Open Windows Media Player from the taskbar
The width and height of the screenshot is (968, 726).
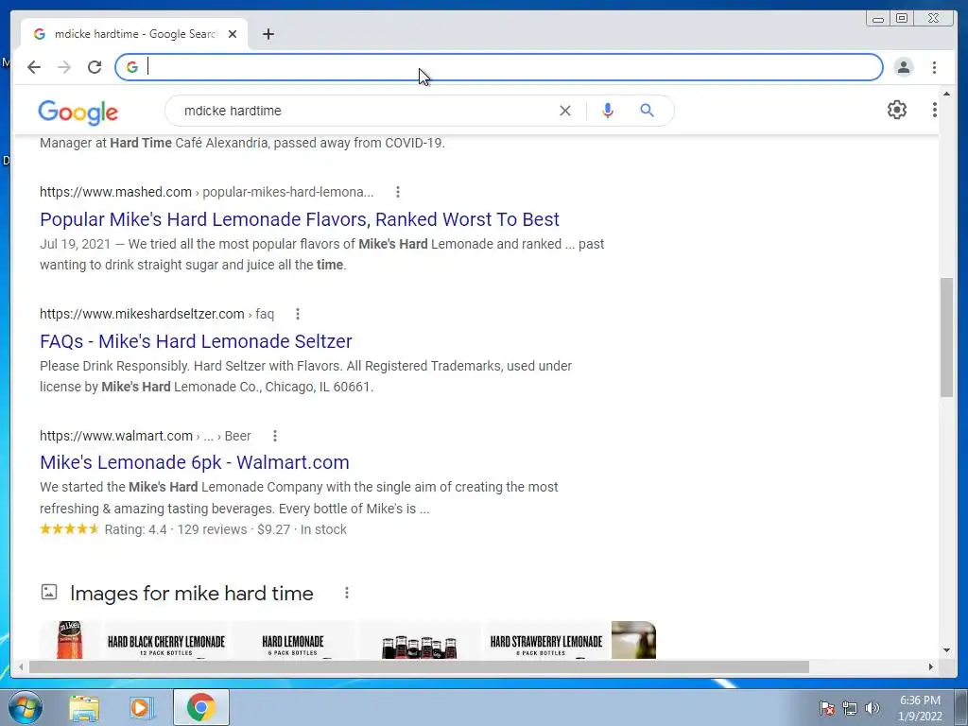pos(141,707)
